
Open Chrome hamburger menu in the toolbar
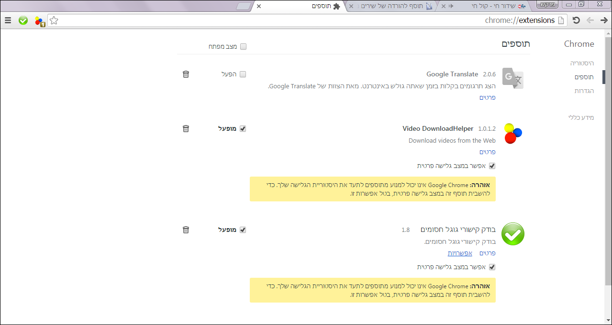point(8,21)
